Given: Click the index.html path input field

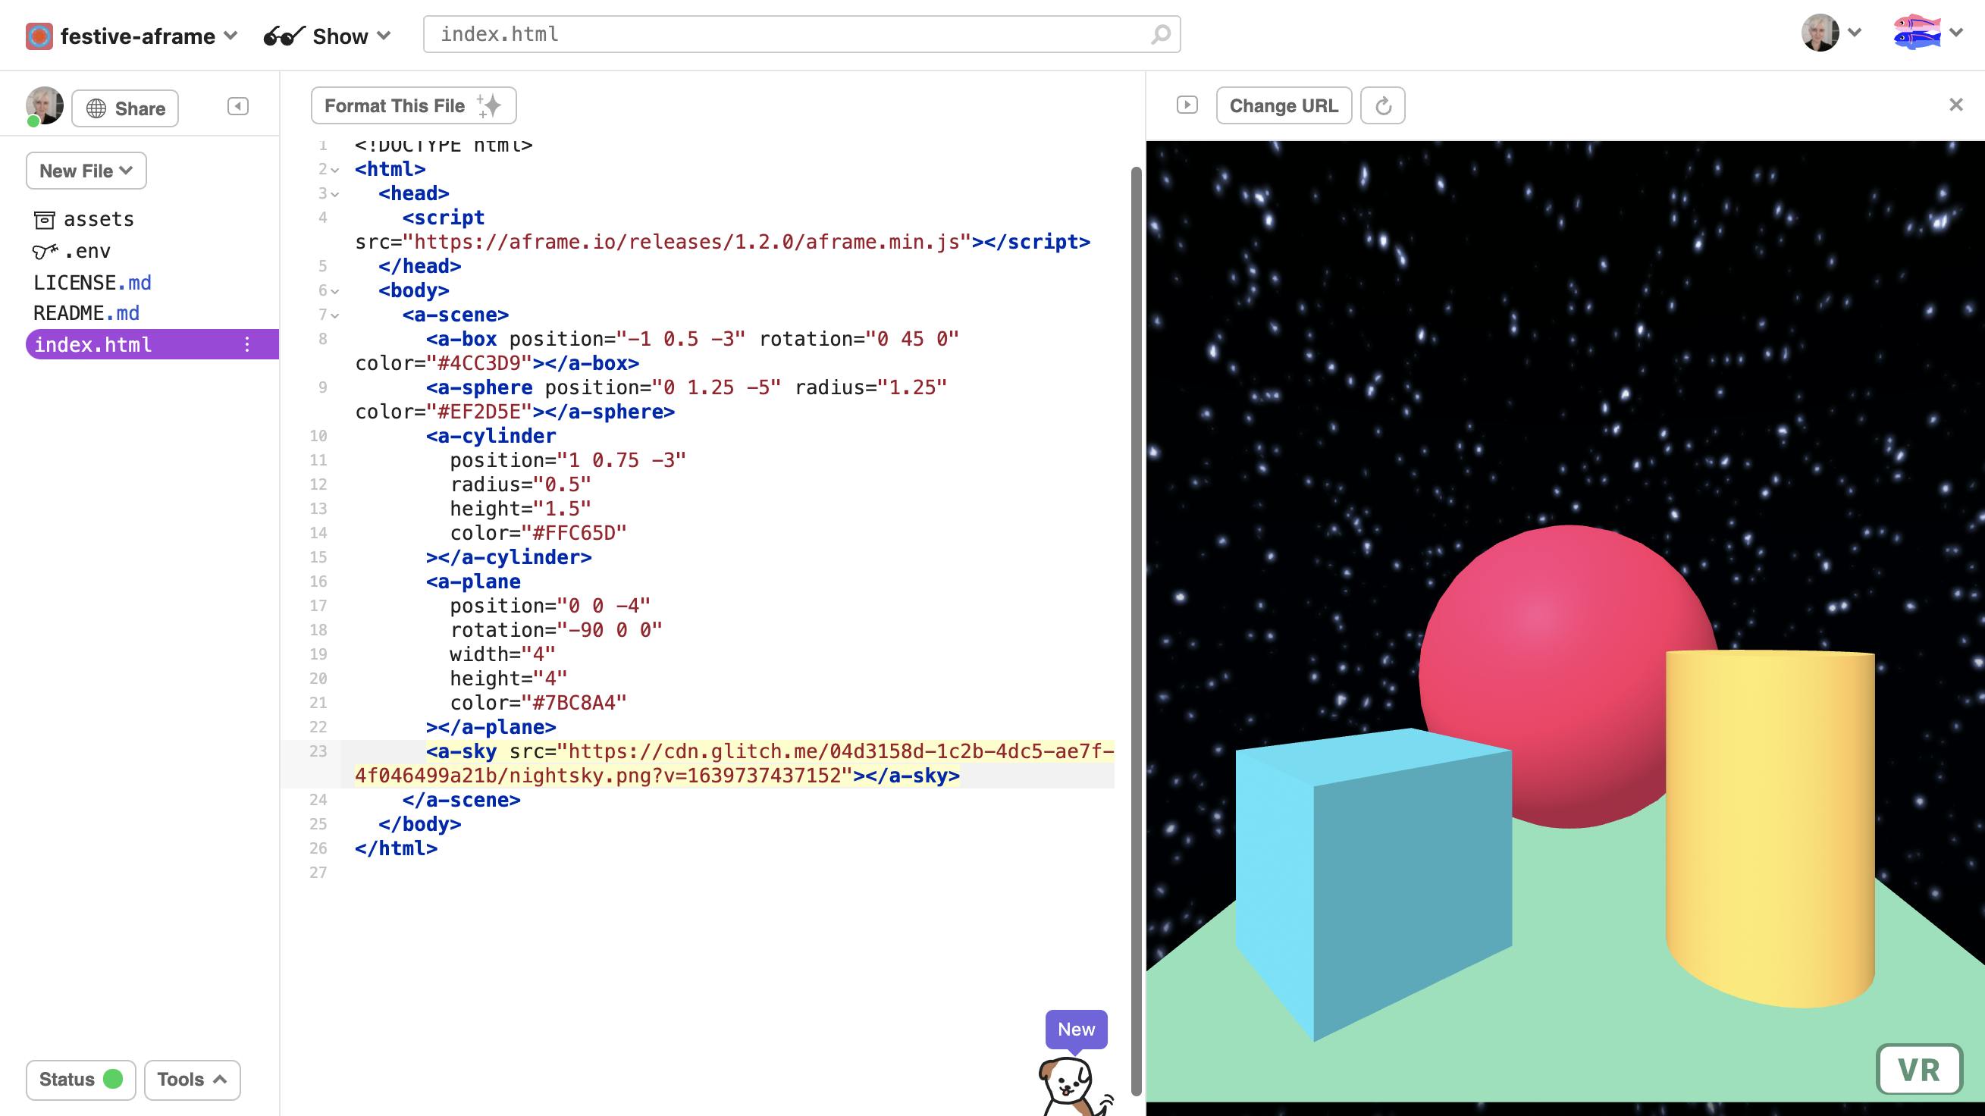Looking at the screenshot, I should tap(803, 34).
